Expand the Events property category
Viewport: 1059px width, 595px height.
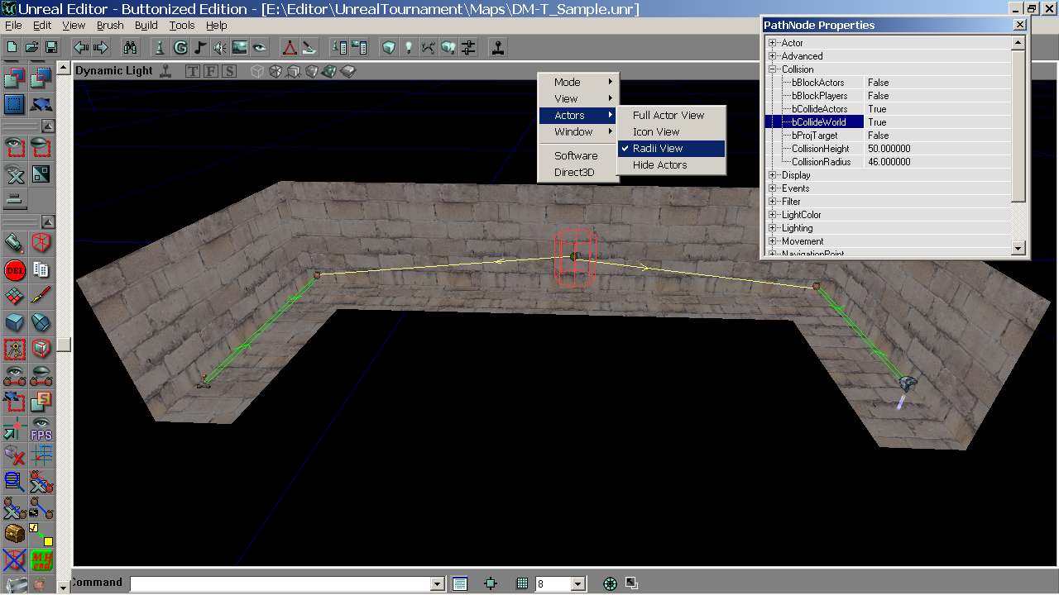[x=773, y=188]
